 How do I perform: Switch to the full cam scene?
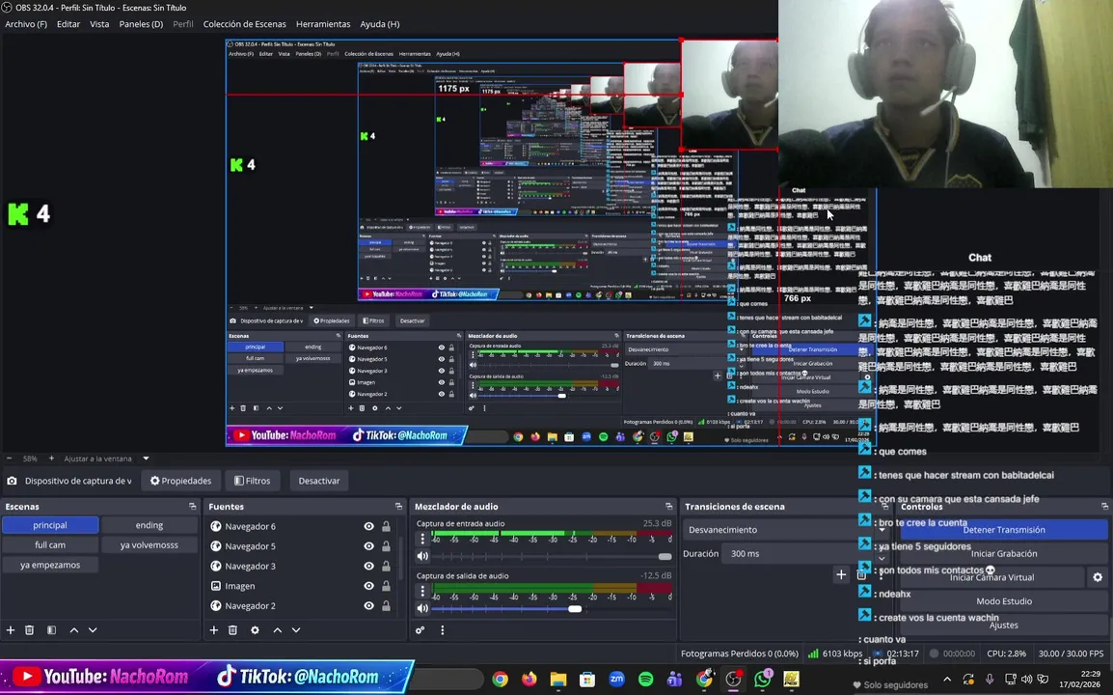[50, 545]
